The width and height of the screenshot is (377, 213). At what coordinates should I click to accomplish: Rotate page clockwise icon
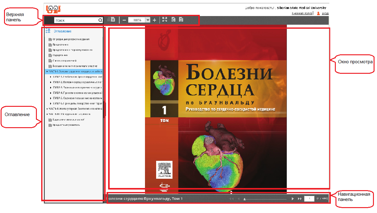pyautogui.click(x=173, y=19)
